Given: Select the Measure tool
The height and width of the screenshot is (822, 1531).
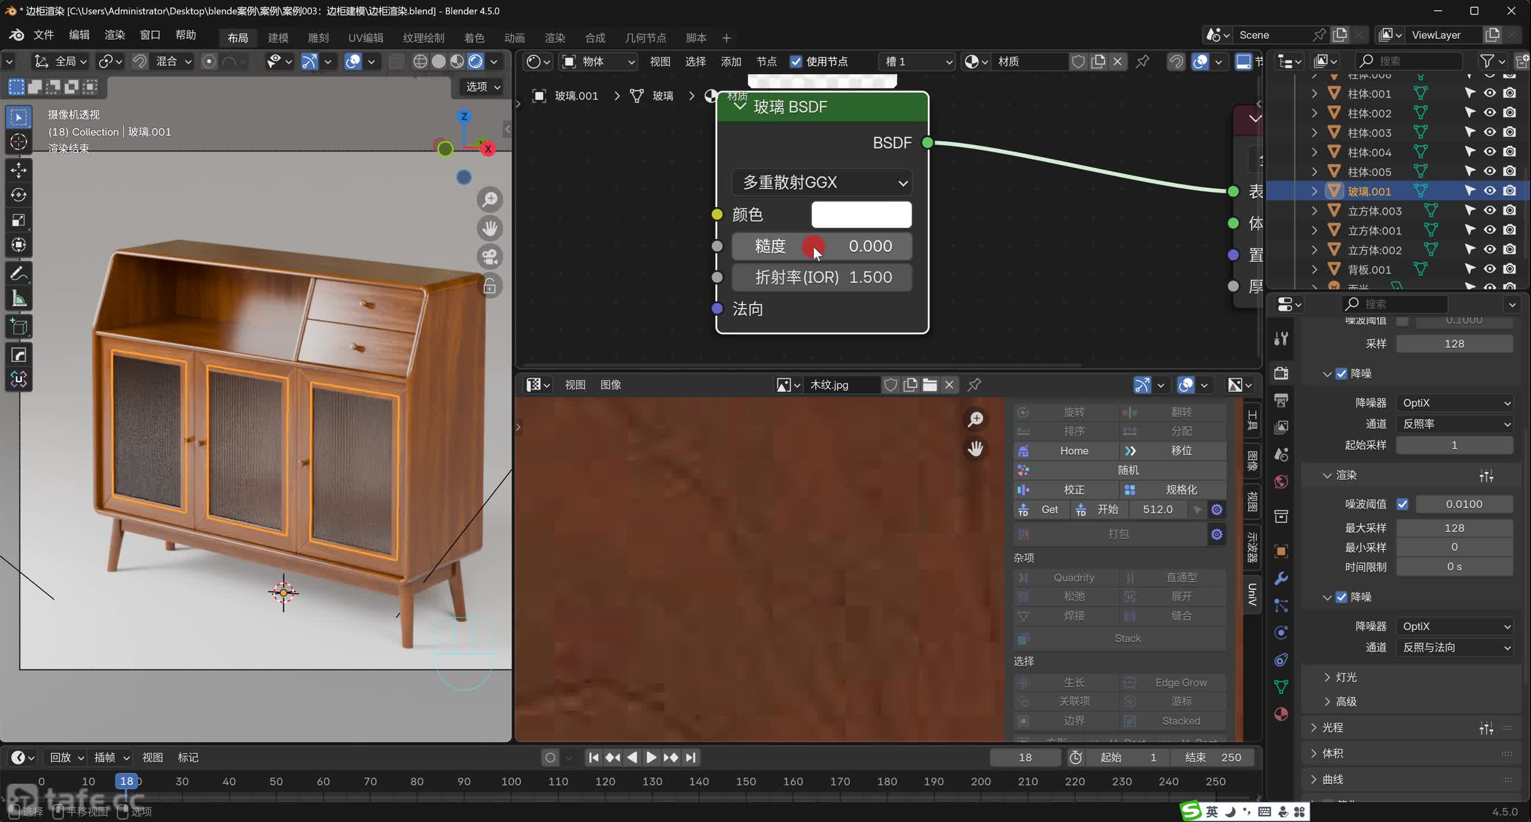Looking at the screenshot, I should click(x=19, y=299).
